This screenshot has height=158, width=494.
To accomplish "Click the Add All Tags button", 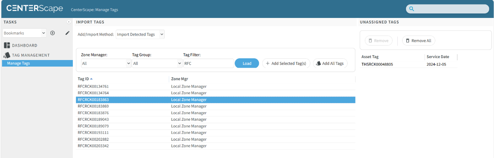I will pos(330,63).
